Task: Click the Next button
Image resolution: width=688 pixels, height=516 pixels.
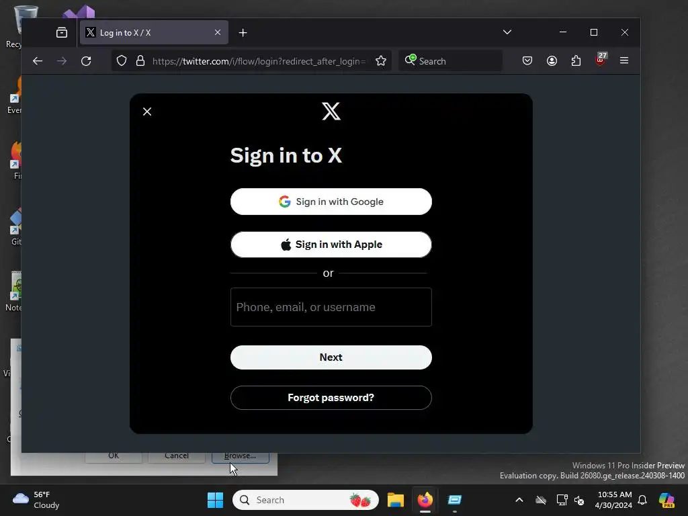Action: (331, 357)
